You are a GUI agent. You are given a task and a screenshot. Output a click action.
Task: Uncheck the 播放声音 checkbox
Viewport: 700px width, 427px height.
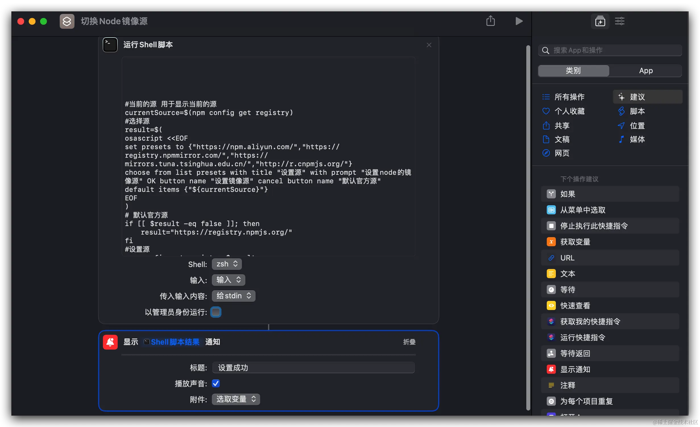click(216, 383)
